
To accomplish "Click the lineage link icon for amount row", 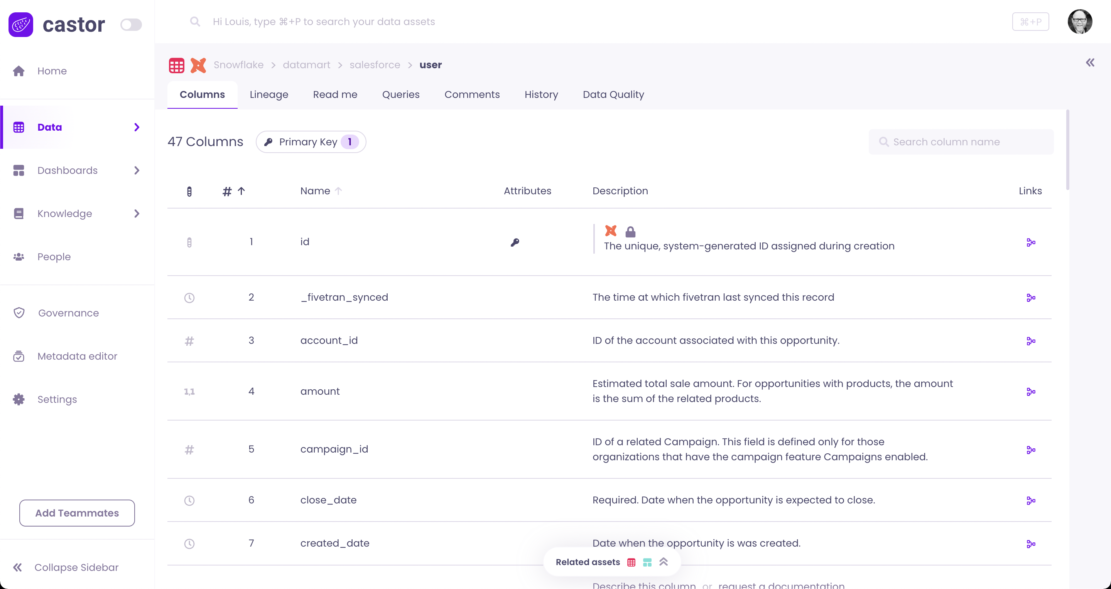I will [x=1031, y=392].
